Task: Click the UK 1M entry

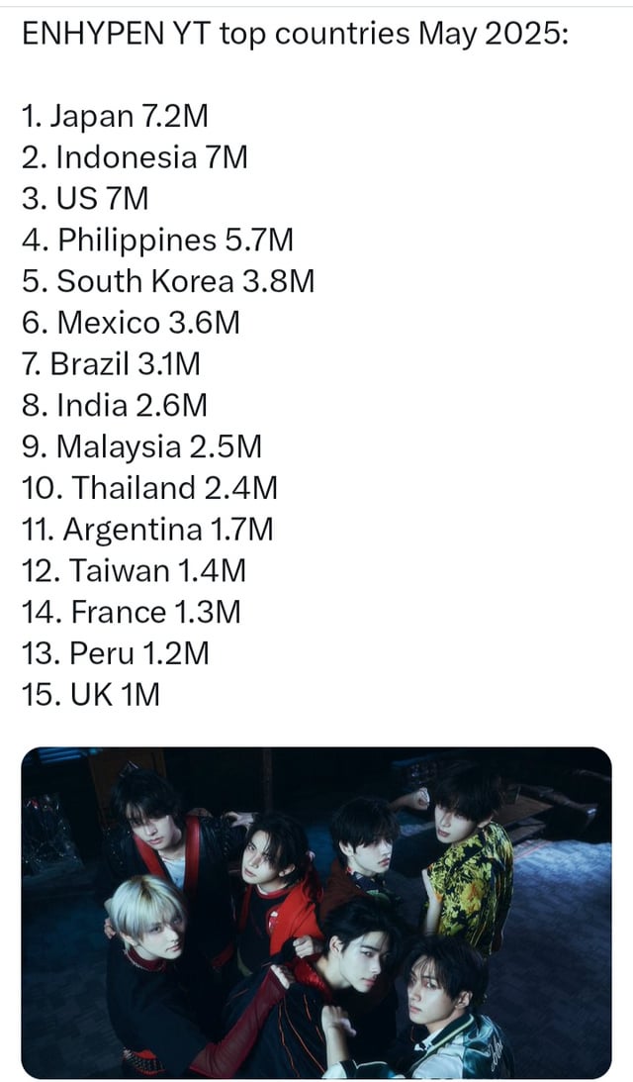Action: (x=90, y=695)
